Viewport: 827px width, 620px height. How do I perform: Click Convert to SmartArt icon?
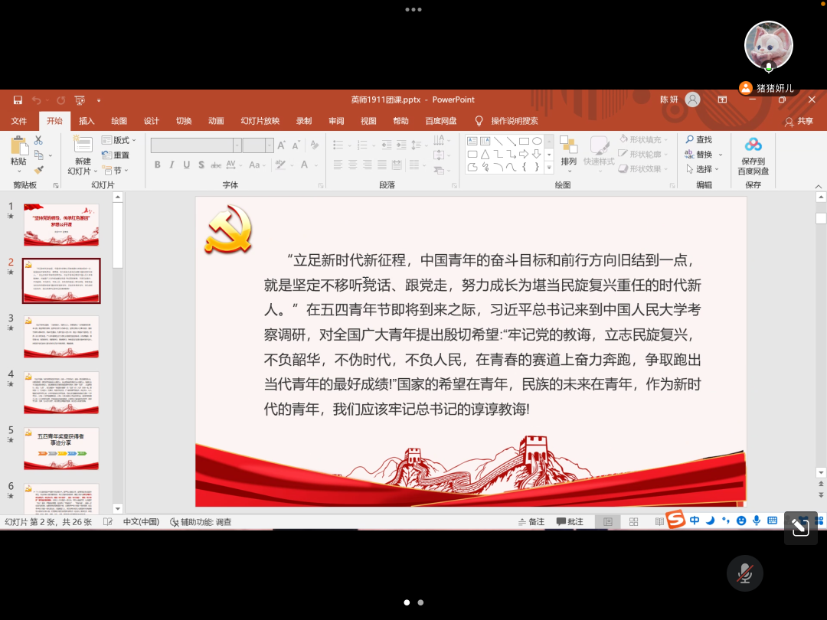tap(439, 170)
